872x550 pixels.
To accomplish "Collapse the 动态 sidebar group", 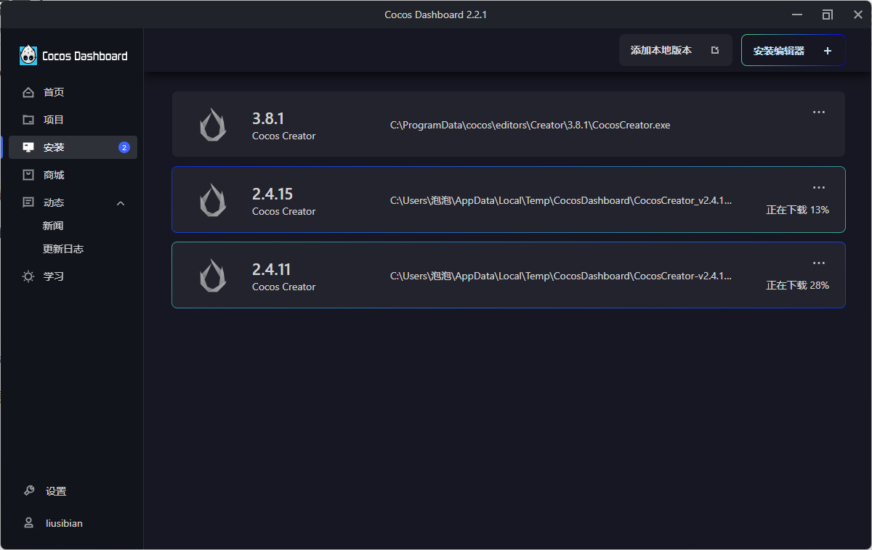I will (x=121, y=203).
